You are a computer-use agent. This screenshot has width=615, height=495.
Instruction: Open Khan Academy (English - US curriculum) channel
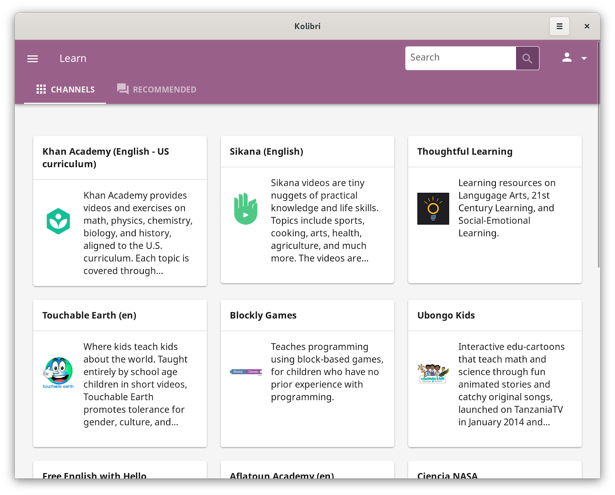tap(106, 158)
